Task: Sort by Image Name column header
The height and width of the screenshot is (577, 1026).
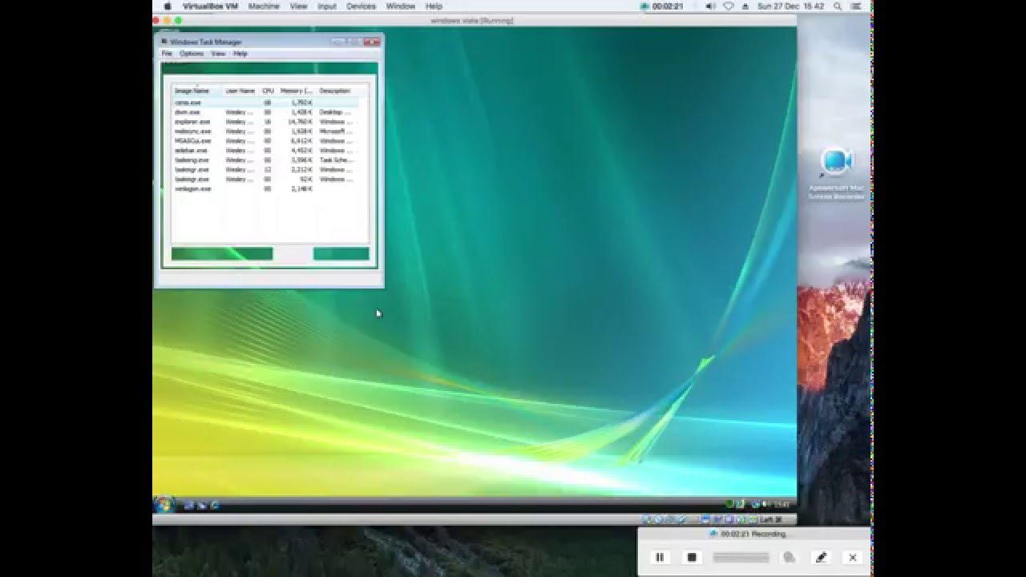Action: [x=197, y=91]
